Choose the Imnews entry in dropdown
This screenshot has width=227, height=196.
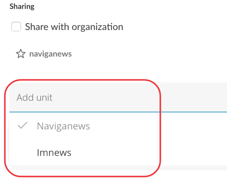click(x=54, y=152)
